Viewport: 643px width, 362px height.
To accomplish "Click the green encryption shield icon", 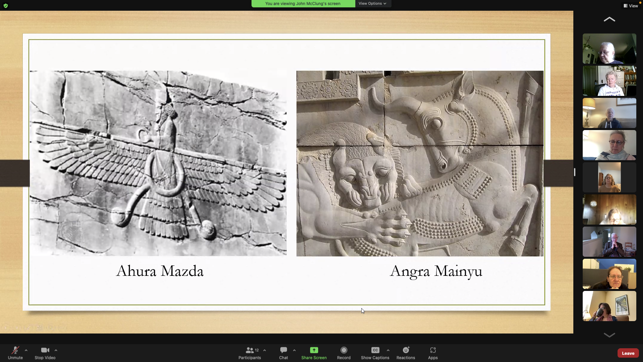I will 6,6.
